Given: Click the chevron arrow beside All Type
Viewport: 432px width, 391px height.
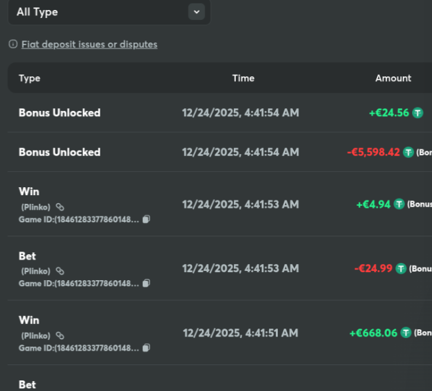Looking at the screenshot, I should [x=195, y=12].
